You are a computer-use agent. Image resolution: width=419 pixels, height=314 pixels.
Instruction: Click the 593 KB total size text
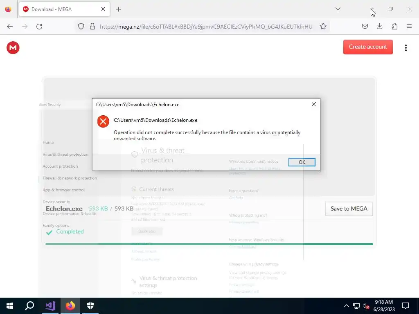point(124,209)
